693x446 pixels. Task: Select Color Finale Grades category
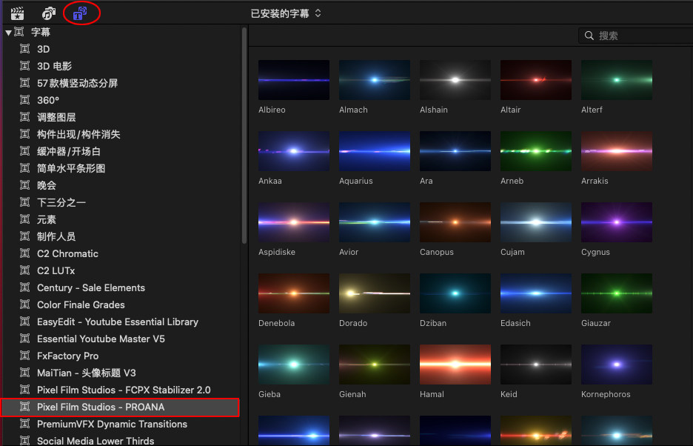(x=121, y=304)
